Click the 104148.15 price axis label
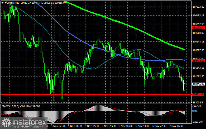206x129 pixels. pyautogui.click(x=198, y=42)
